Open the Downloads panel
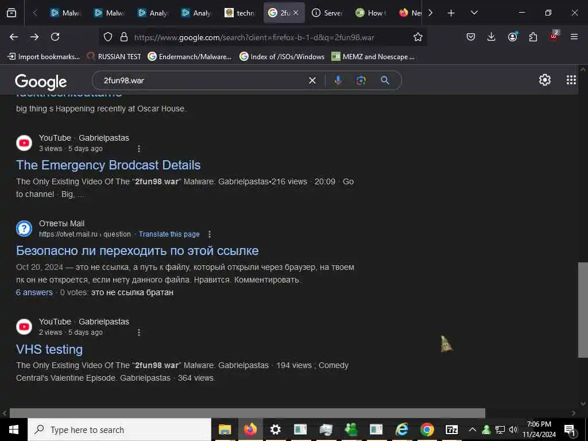Screen dimensions: 588x441 coord(492,37)
